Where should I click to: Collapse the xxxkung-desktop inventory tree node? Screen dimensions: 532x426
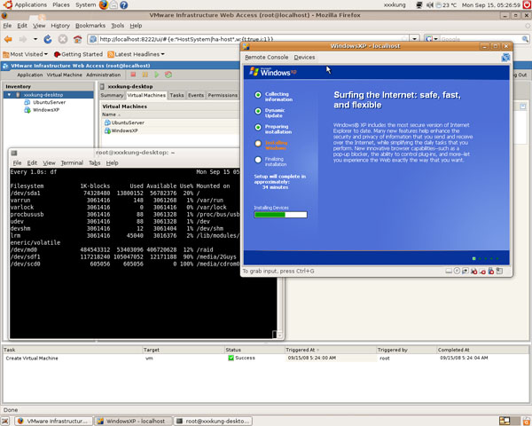9,95
